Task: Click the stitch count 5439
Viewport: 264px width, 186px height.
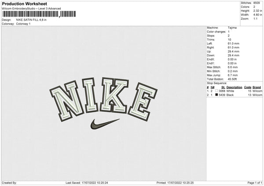Action: [222, 95]
